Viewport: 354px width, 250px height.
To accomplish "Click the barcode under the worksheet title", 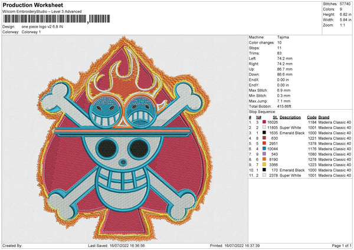I will click(x=56, y=19).
